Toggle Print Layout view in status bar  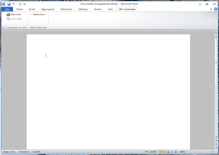(161, 152)
